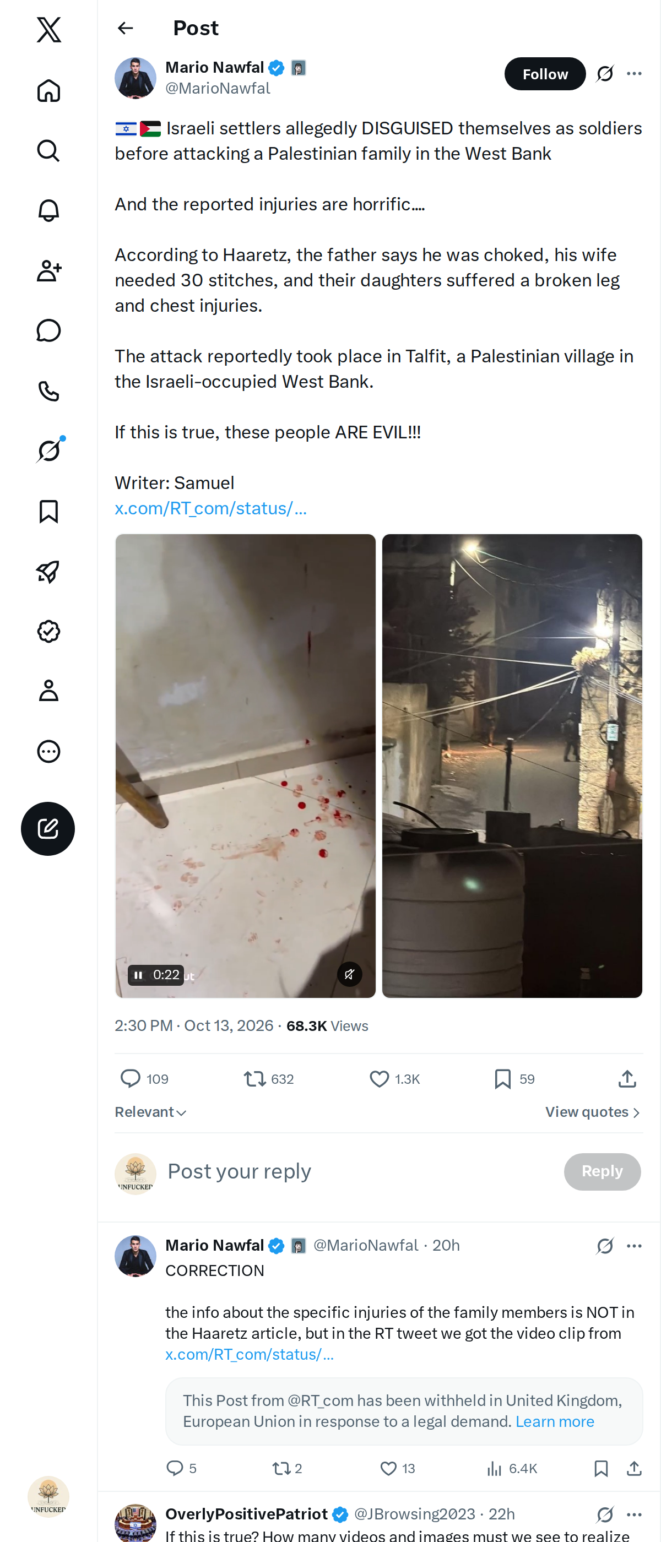This screenshot has height=1542, width=661.
Task: Open Grok icon in sidebar
Action: pyautogui.click(x=48, y=450)
